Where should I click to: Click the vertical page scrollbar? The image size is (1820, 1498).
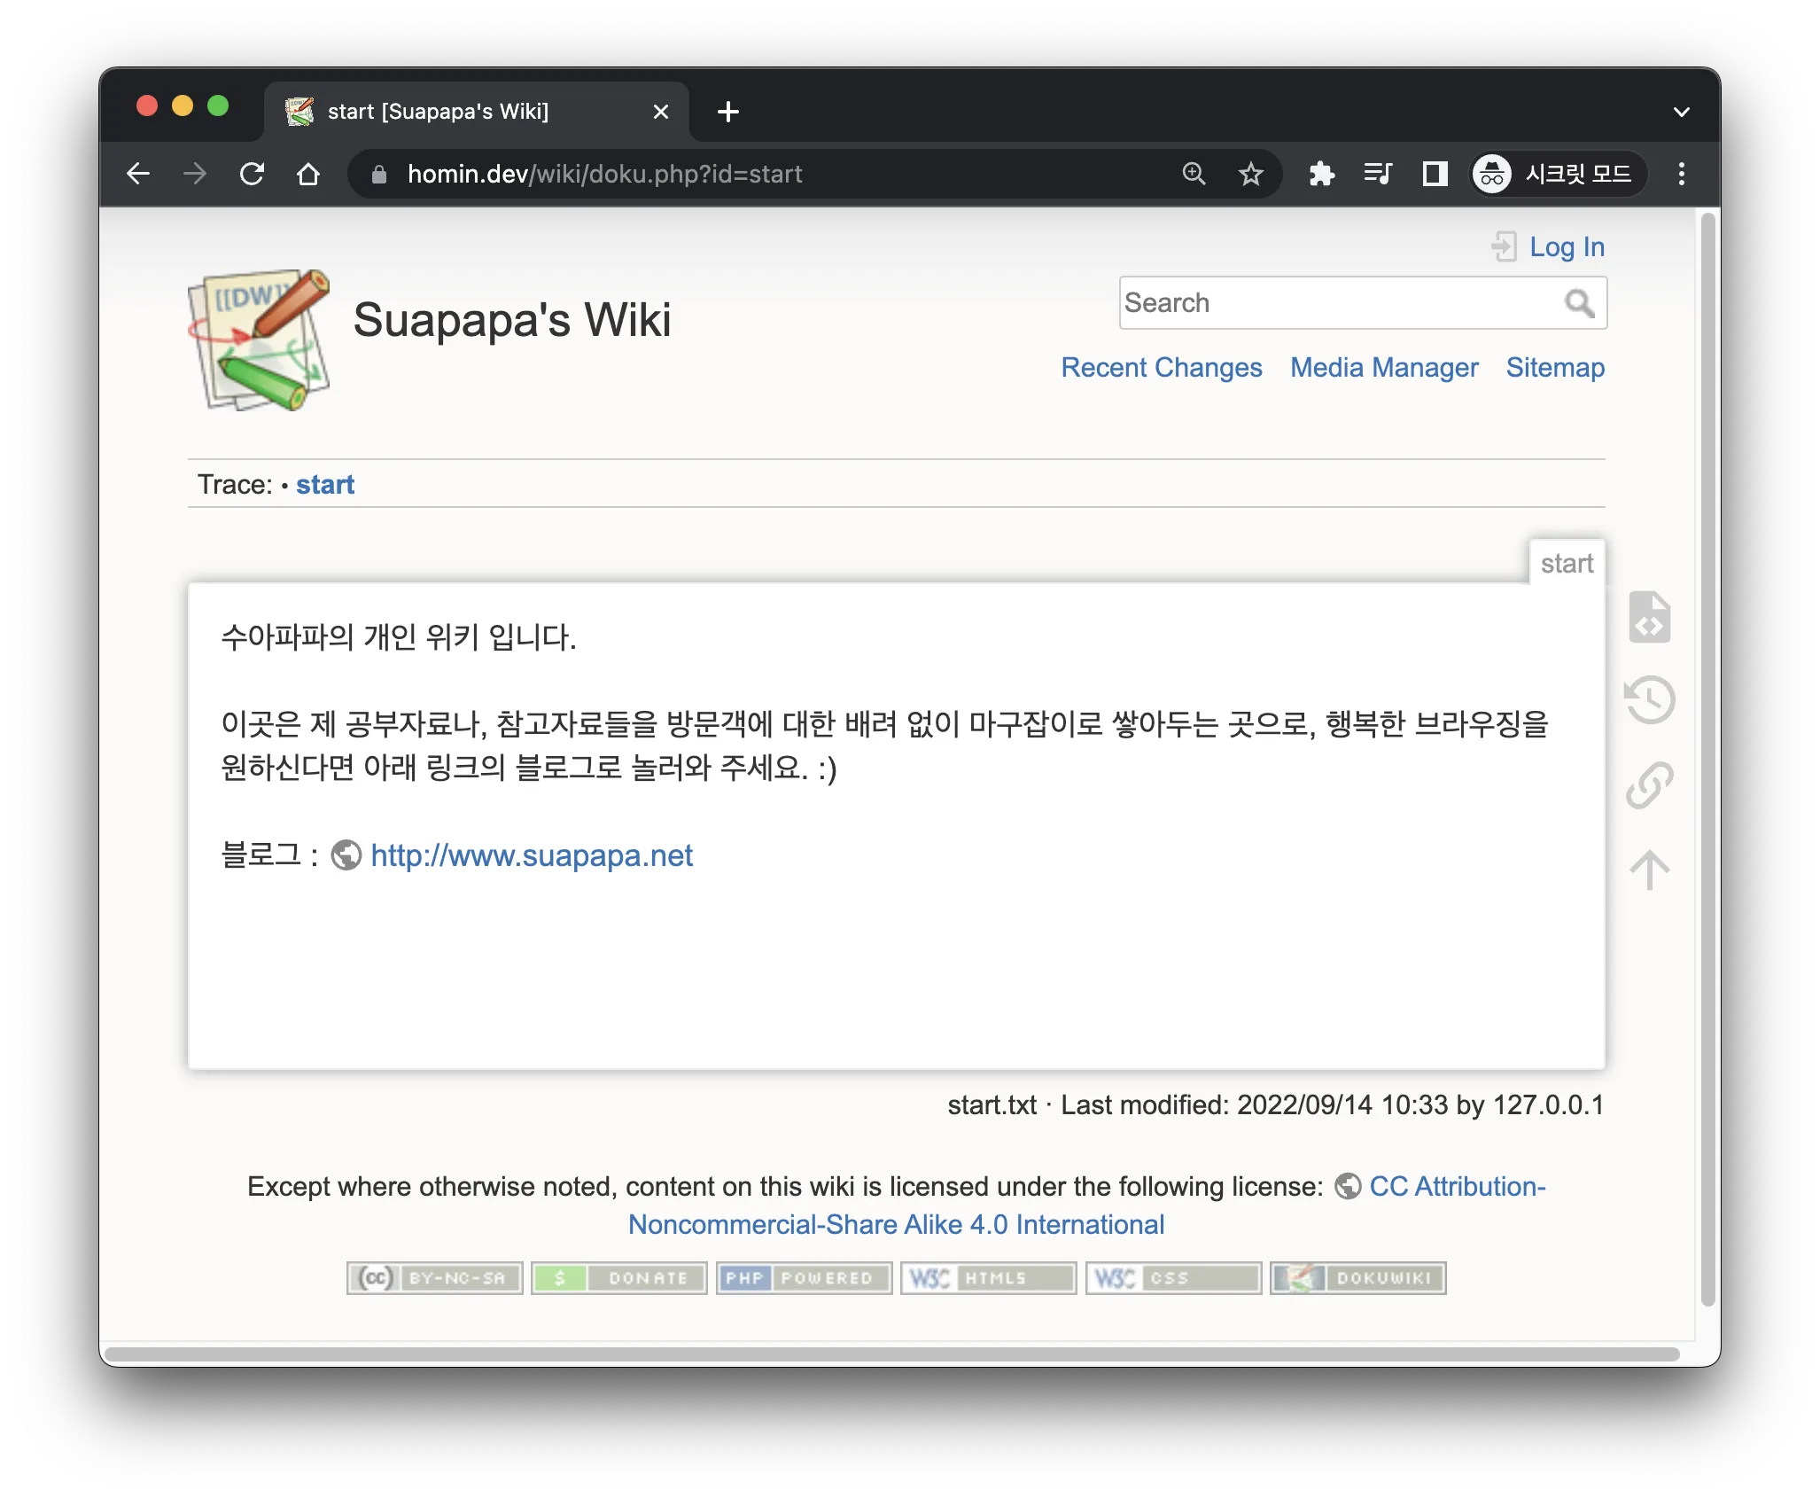click(1708, 759)
